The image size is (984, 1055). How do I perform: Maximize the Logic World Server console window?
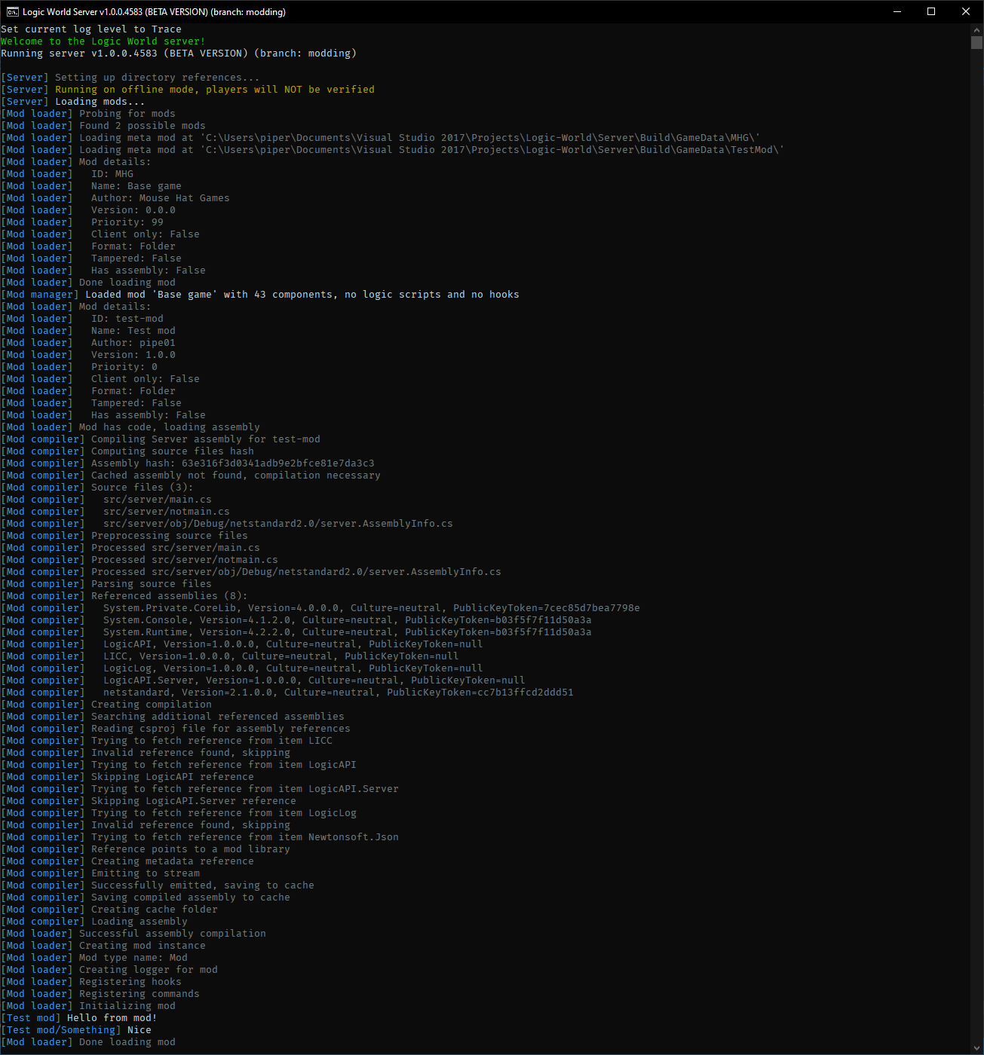tap(931, 11)
